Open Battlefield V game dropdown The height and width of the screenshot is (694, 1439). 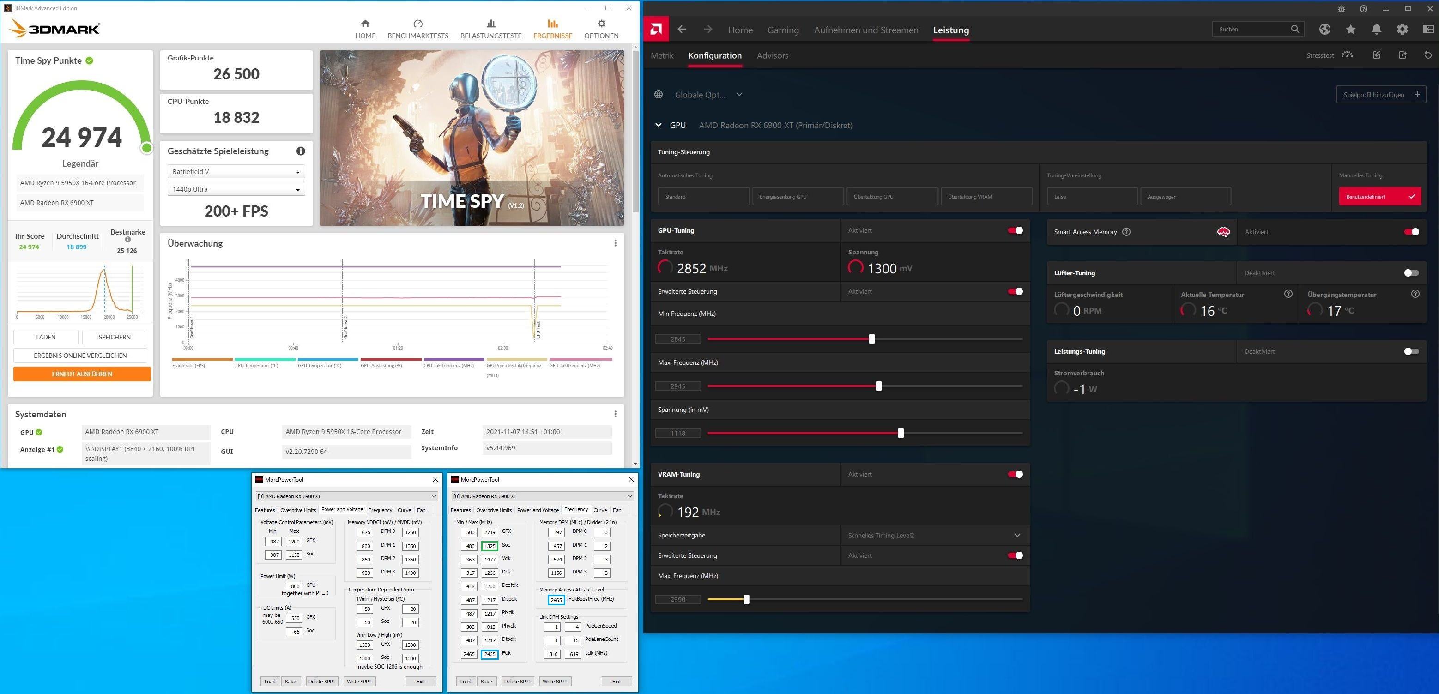click(x=236, y=171)
